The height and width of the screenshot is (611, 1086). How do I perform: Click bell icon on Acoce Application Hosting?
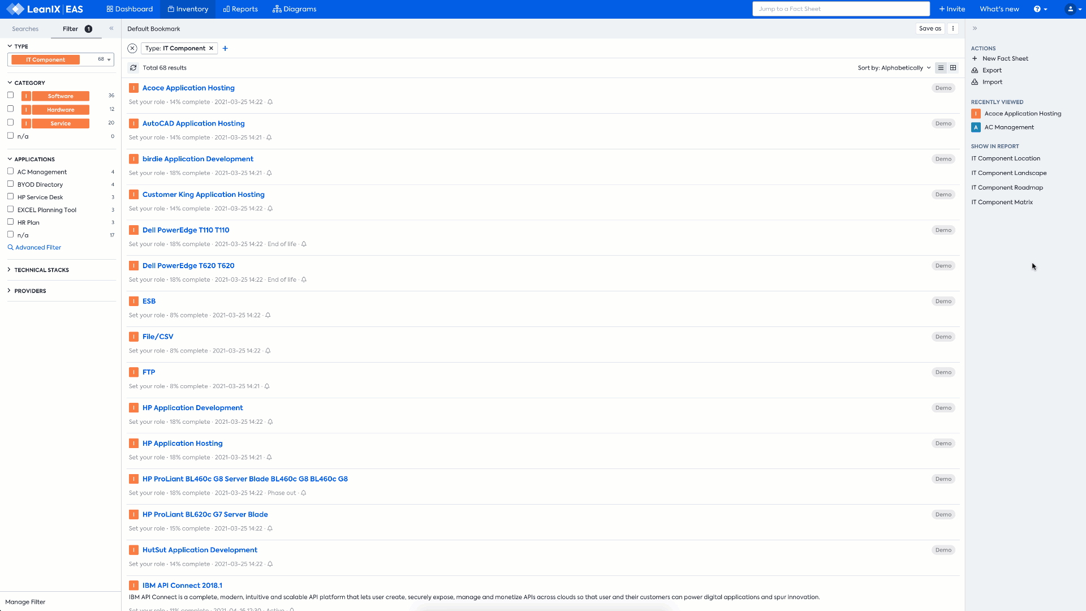point(270,102)
